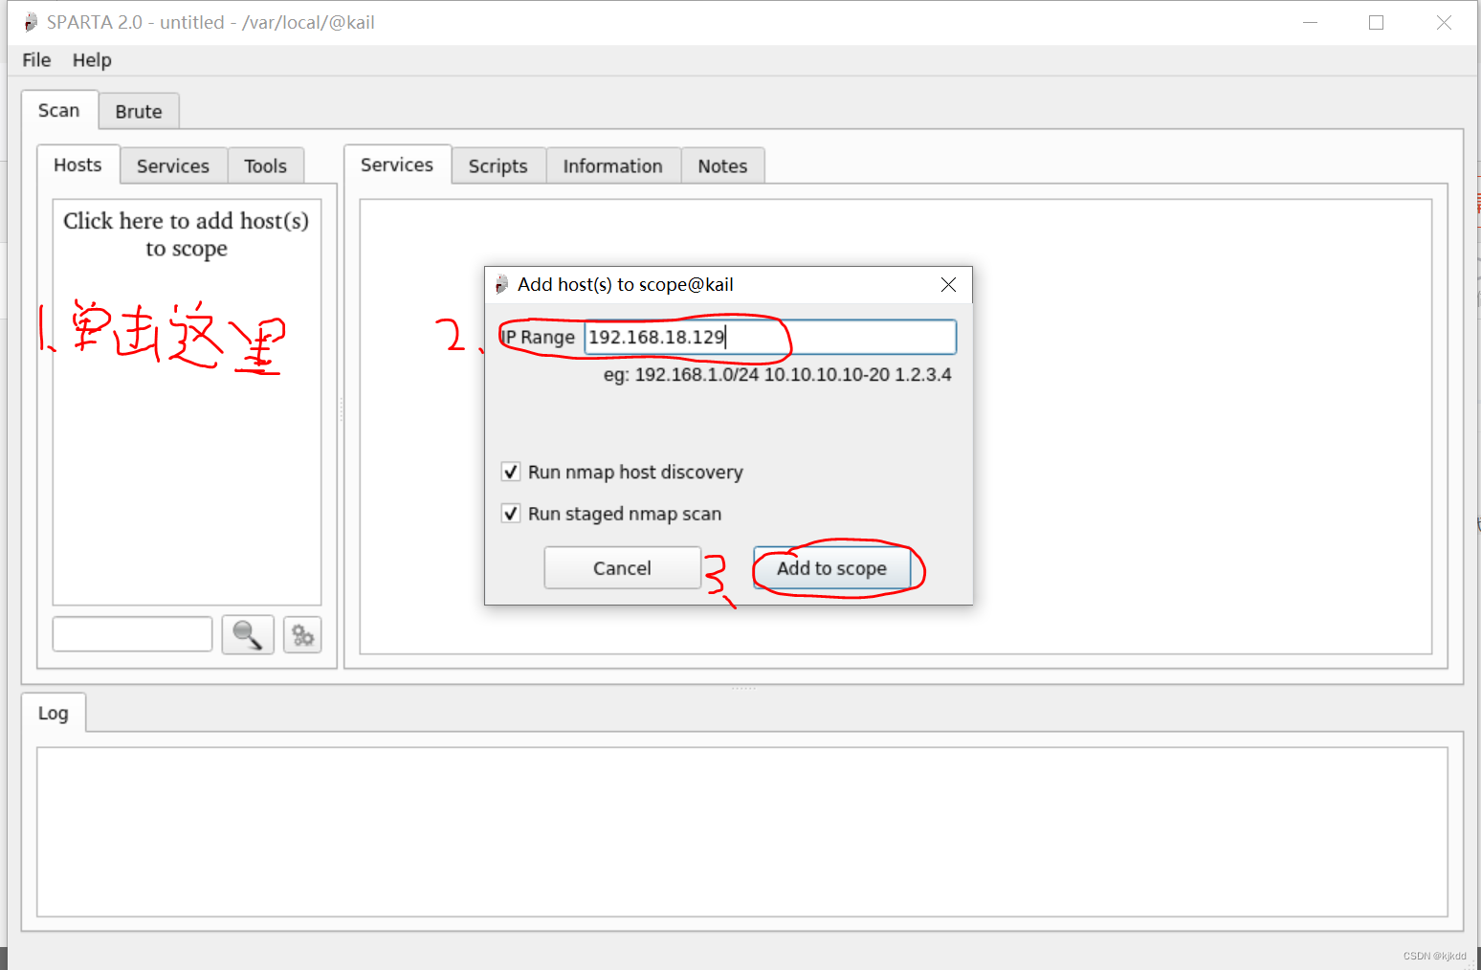The image size is (1481, 970).
Task: Open the advanced filter gears icon
Action: [x=302, y=635]
